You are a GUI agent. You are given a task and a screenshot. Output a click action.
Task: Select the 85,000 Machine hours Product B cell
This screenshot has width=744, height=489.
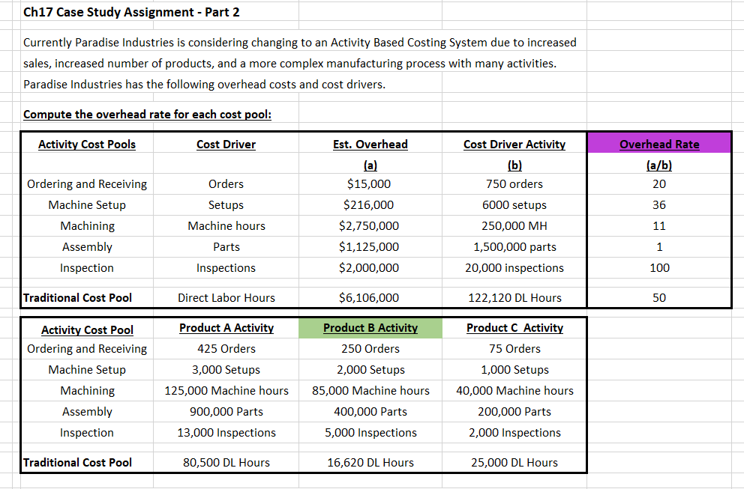[x=370, y=390]
